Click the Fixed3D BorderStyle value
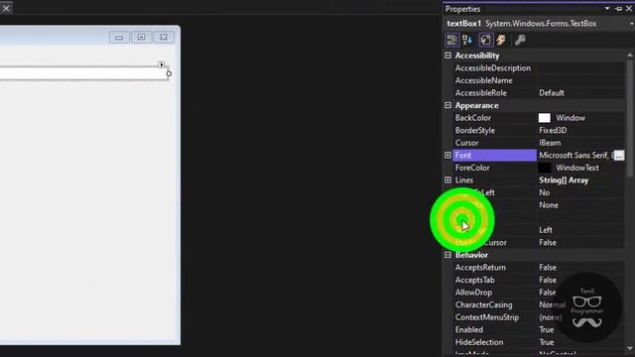The width and height of the screenshot is (635, 357). (x=553, y=130)
